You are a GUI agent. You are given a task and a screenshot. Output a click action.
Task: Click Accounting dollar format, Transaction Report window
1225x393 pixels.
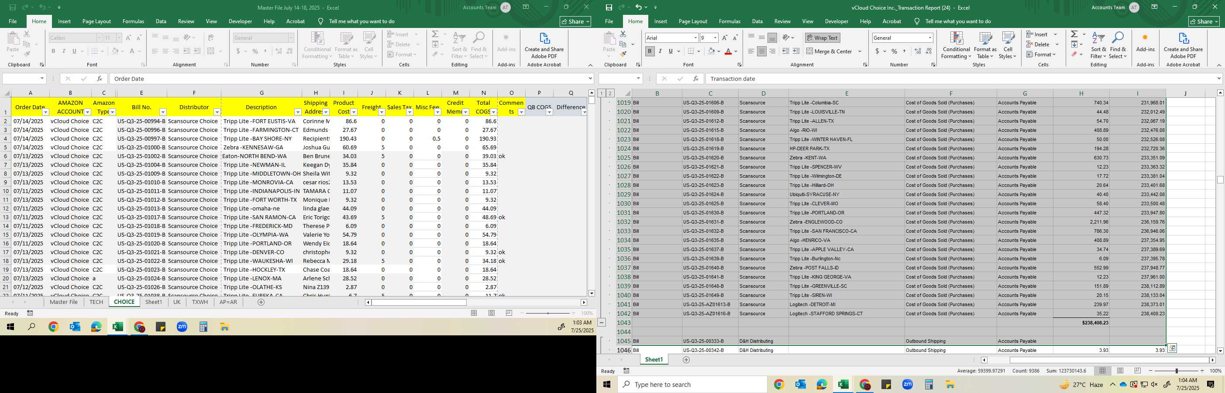tap(877, 52)
